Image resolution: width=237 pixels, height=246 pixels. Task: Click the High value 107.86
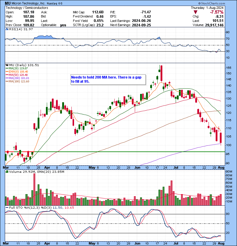pos(28,17)
